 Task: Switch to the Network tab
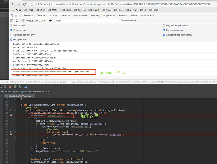[66, 15]
